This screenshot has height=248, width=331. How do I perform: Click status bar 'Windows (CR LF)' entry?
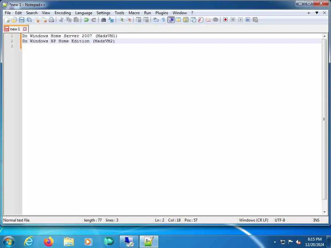coord(253,220)
